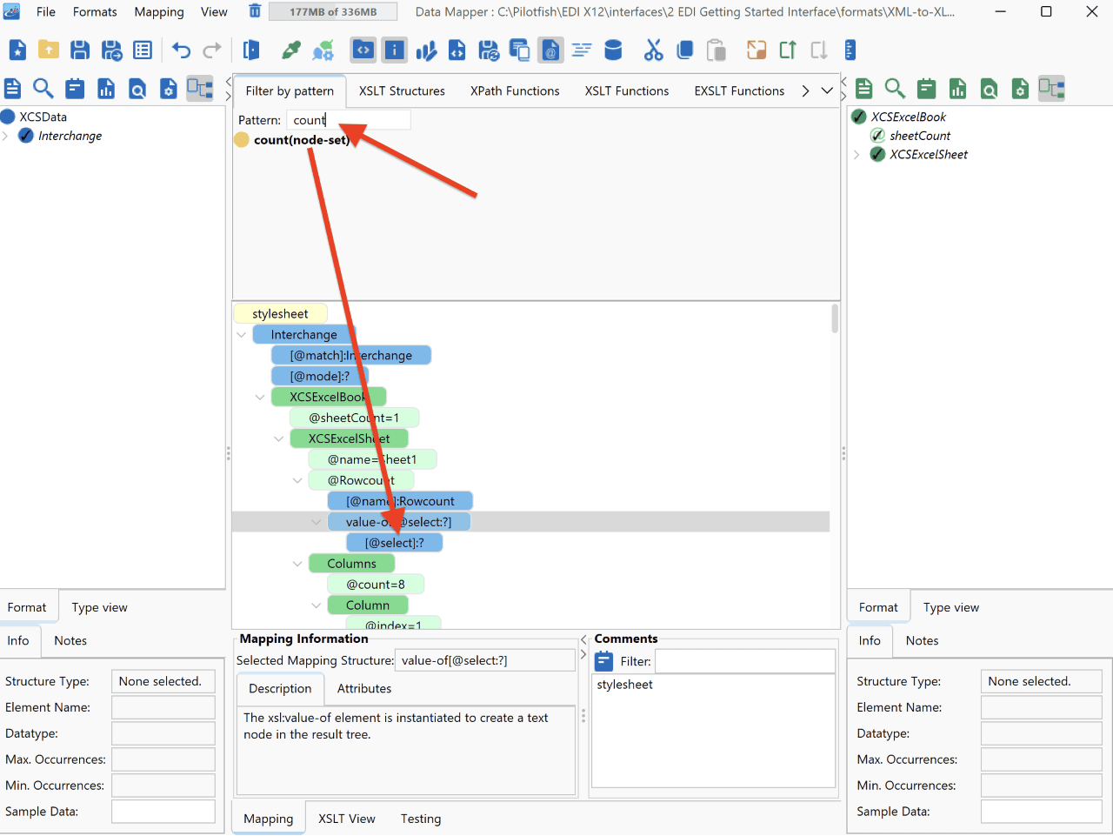1113x836 pixels.
Task: Click the Undo arrow icon
Action: pos(181,50)
